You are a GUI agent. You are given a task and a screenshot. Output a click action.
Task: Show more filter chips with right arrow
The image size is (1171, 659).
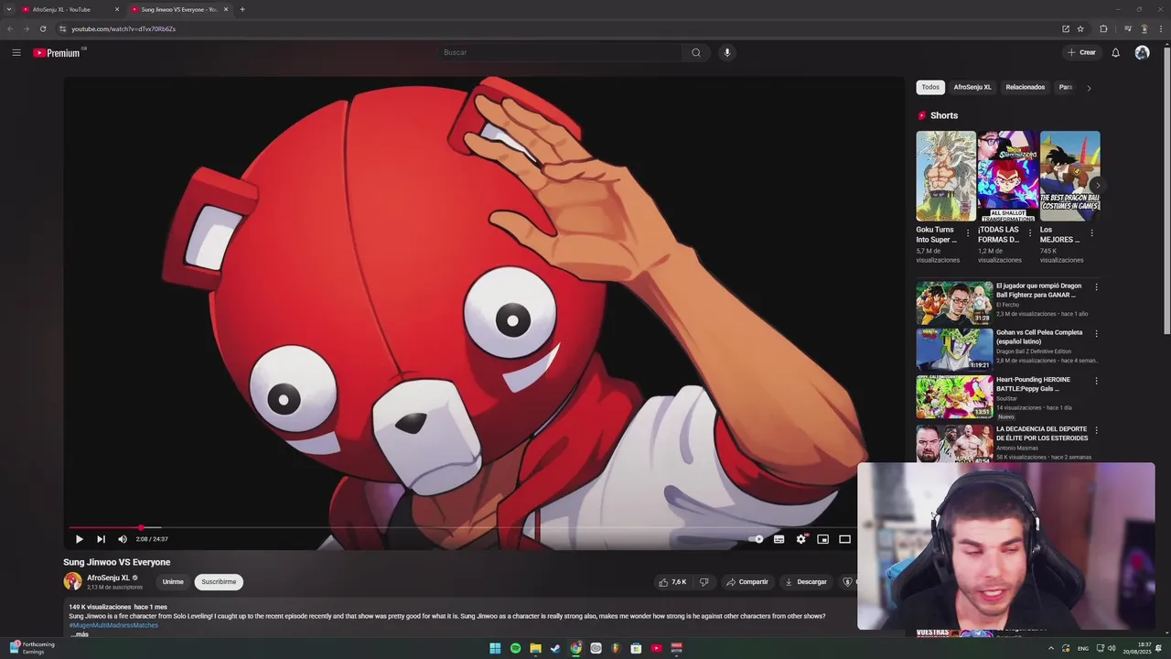click(x=1089, y=88)
